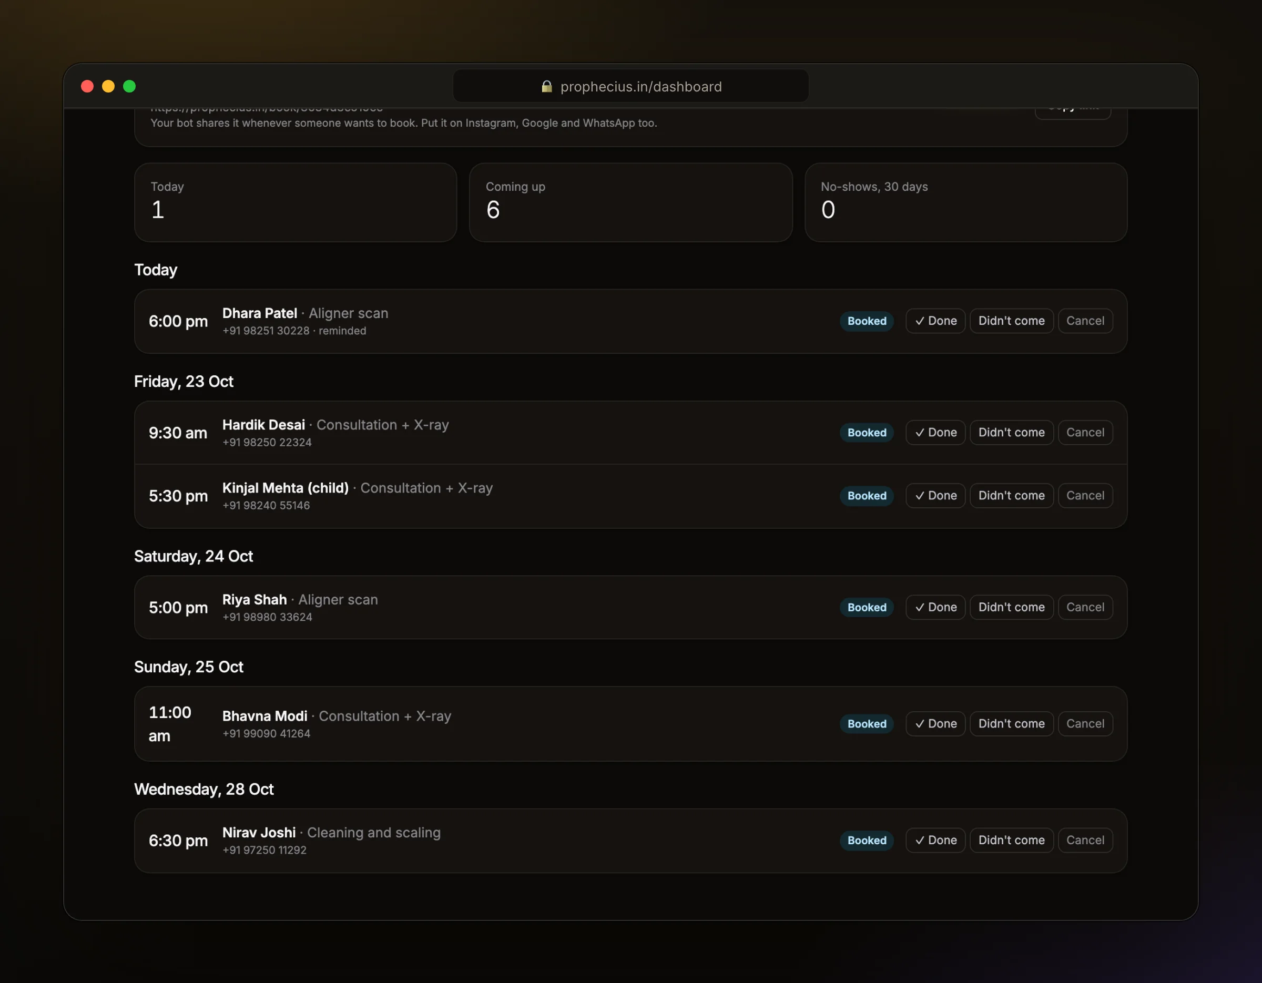
Task: Click the name Riya Shah
Action: coord(255,599)
